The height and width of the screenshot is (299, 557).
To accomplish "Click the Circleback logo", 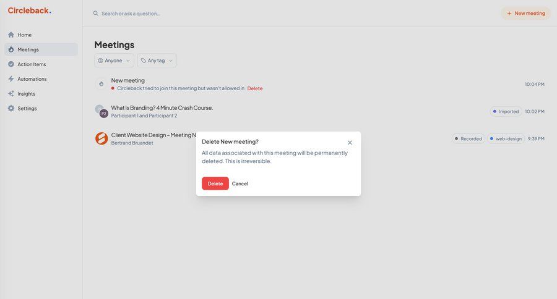I will click(x=29, y=11).
